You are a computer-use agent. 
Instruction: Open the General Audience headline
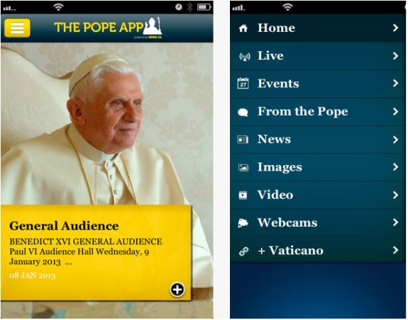coord(64,226)
